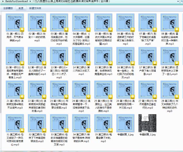Click the 刻录 (Burn) toolbar button

point(21,8)
